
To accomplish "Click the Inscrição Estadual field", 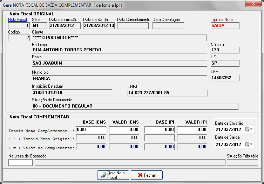I will [x=72, y=93].
